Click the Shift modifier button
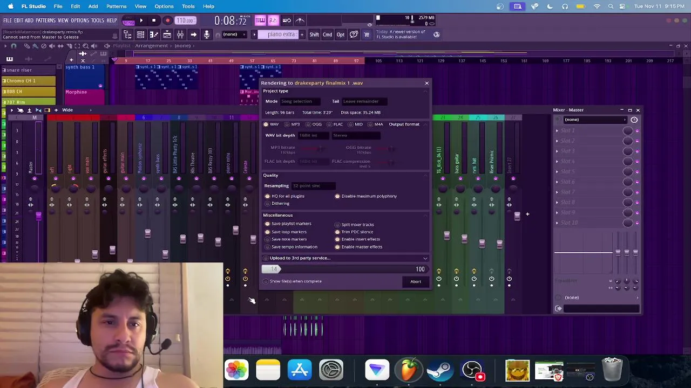This screenshot has width=691, height=388. [x=314, y=34]
